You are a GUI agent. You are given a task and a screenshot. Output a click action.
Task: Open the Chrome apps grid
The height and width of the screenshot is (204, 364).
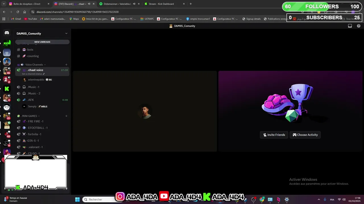coord(4,19)
